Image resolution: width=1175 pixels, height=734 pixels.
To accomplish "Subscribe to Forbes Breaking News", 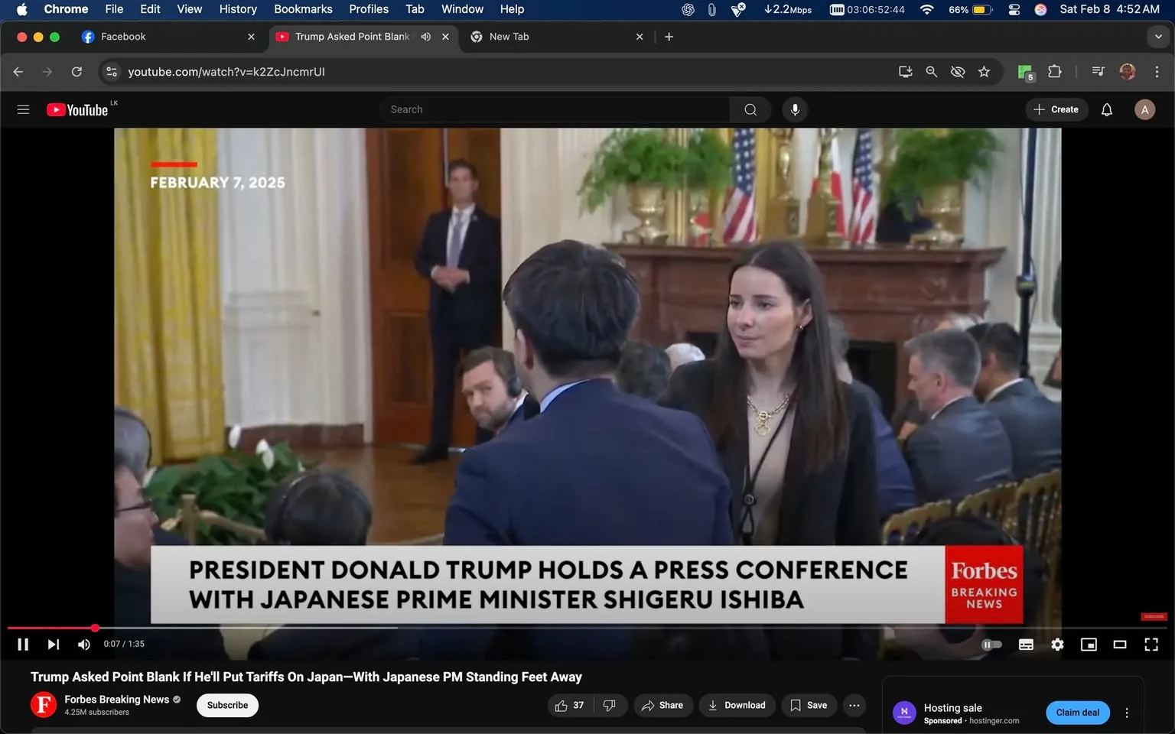I will pyautogui.click(x=226, y=705).
